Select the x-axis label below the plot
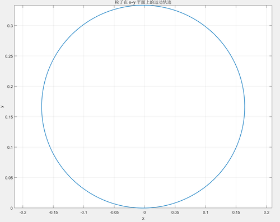The height and width of the screenshot is (222, 280). pyautogui.click(x=143, y=218)
